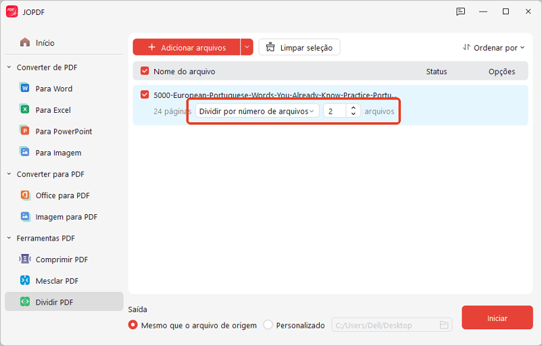
Task: Click the Comprimir PDF icon
Action: point(25,259)
